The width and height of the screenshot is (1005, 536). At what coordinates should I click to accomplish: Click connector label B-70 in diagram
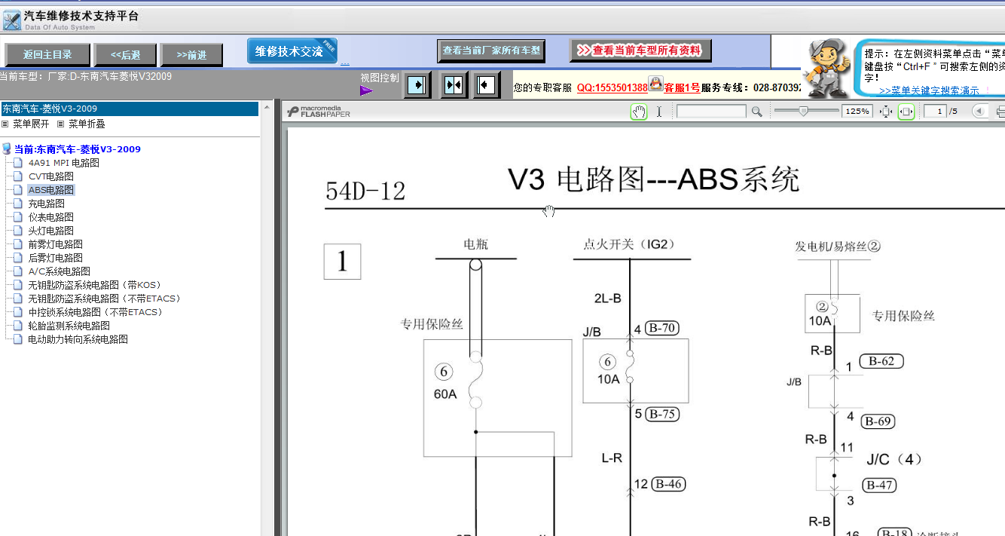662,328
